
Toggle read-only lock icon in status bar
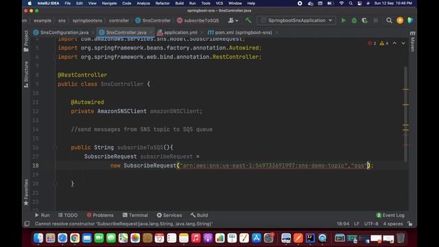(410, 224)
